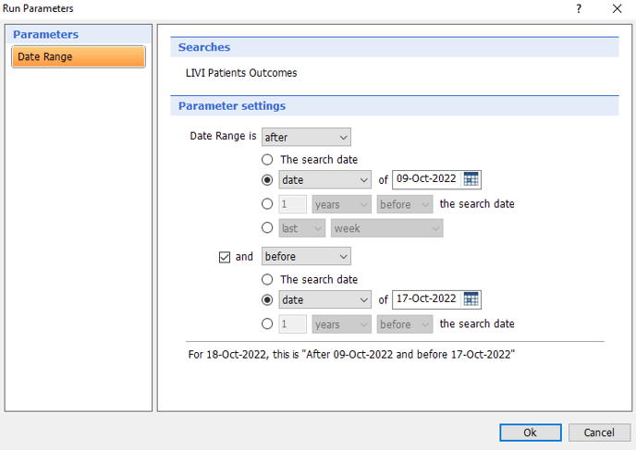
Task: Close the Run Parameters dialog
Action: tap(617, 8)
